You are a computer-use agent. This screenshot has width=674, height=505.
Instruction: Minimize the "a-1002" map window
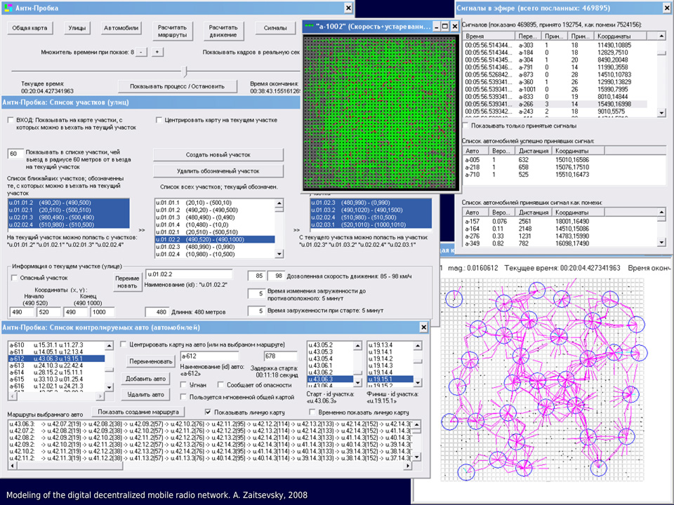(x=434, y=27)
